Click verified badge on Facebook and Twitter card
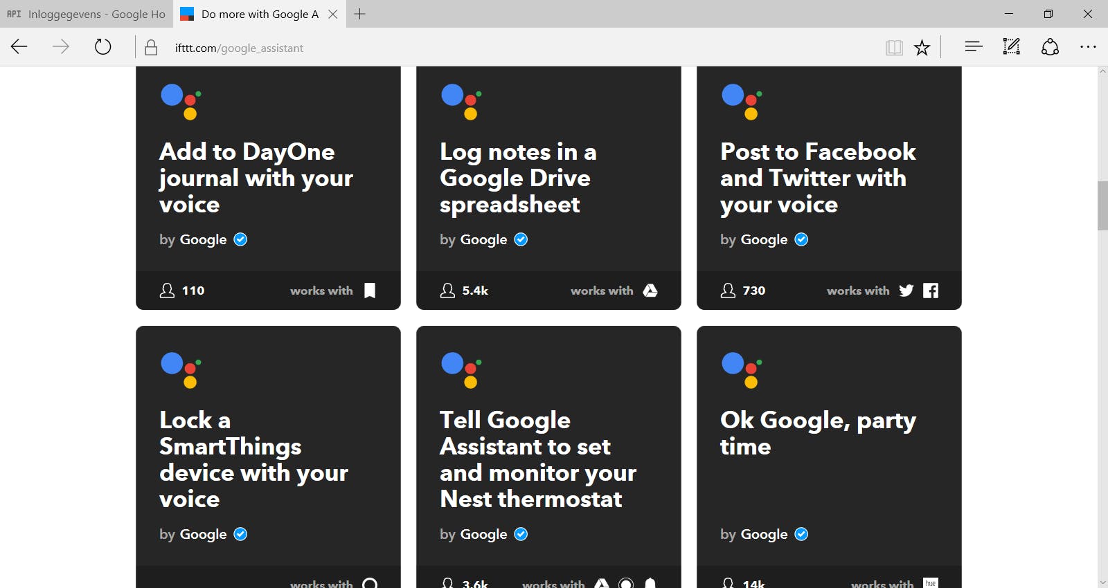The image size is (1108, 588). click(x=801, y=239)
